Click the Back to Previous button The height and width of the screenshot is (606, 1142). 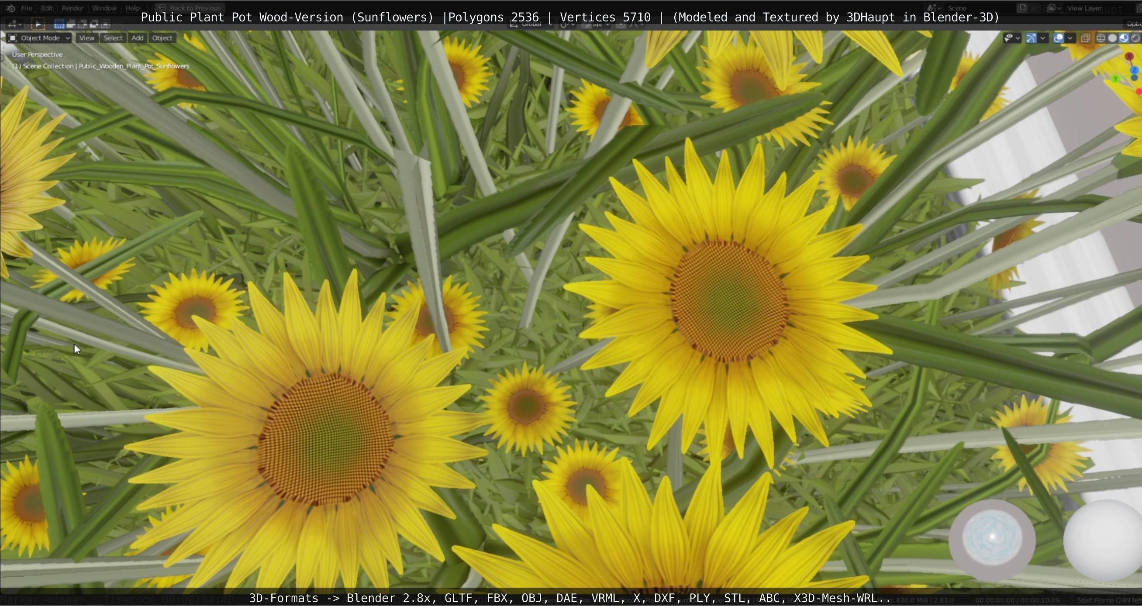click(190, 8)
